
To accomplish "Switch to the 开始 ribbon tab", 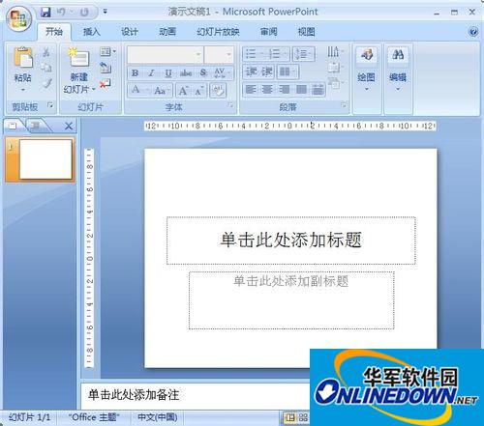I will pos(54,32).
